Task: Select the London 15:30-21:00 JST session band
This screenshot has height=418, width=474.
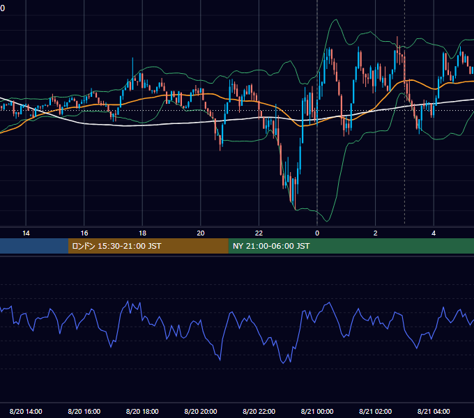Action: coord(148,246)
